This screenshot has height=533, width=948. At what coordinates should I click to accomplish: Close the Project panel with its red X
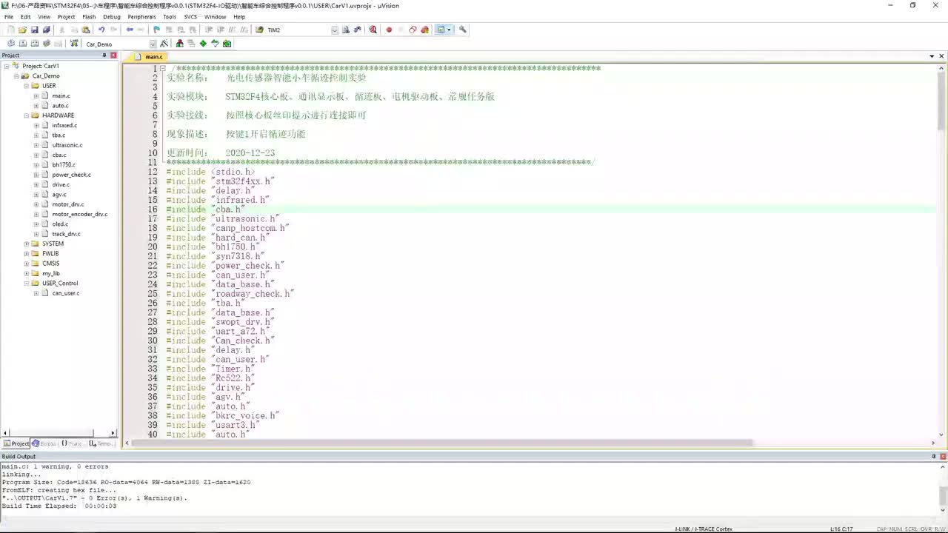coord(113,56)
